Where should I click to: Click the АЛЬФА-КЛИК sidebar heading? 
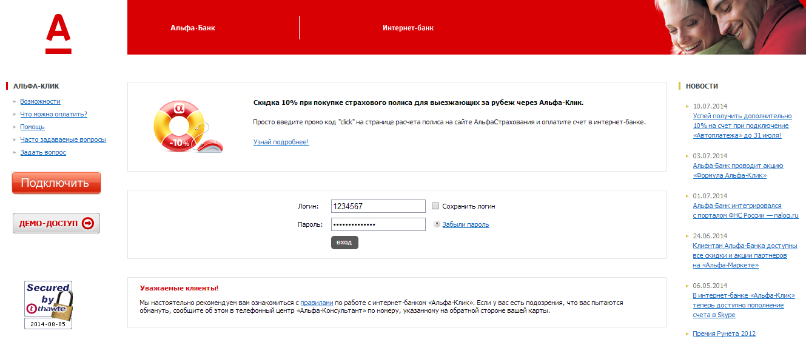tap(36, 86)
